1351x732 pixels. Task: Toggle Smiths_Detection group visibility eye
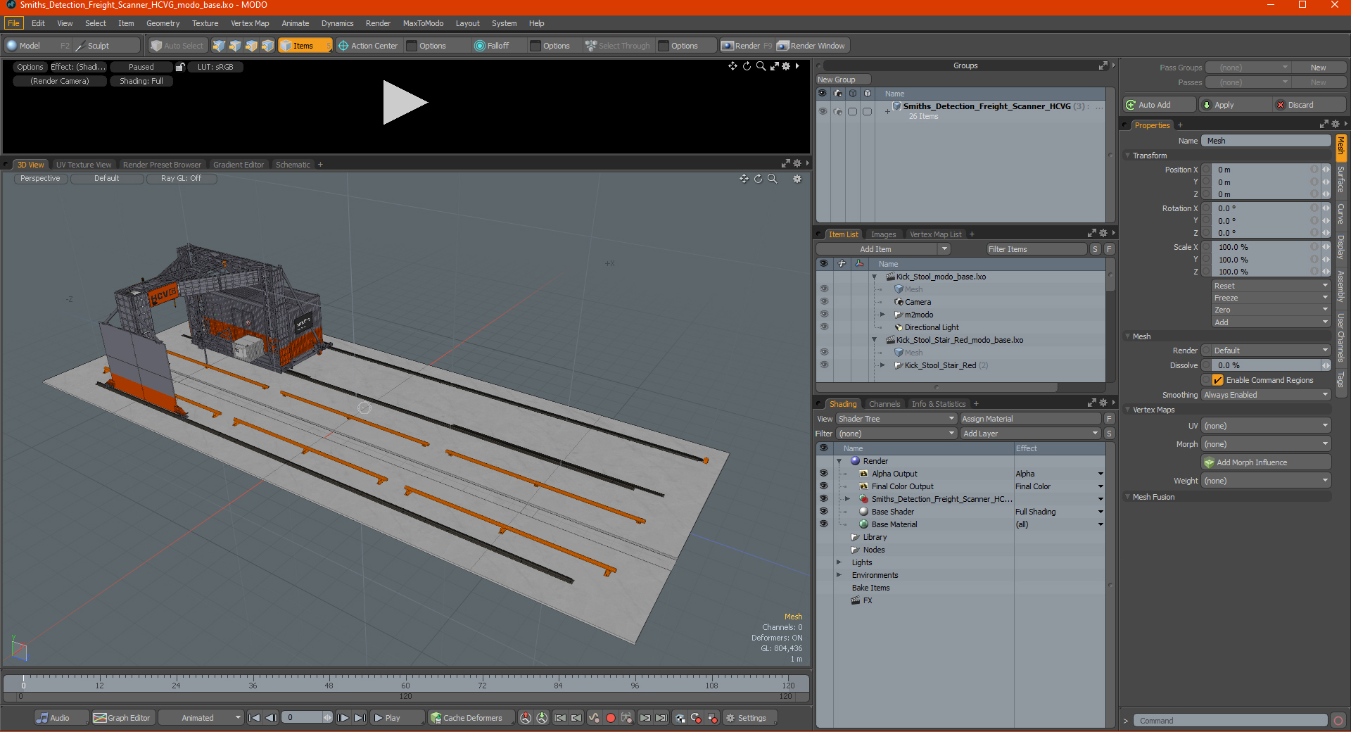(x=823, y=111)
